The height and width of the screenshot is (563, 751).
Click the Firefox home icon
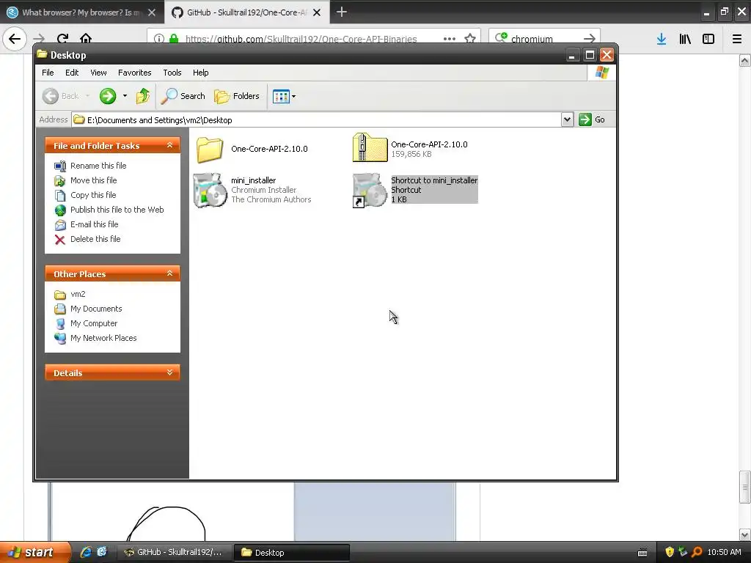(x=86, y=38)
